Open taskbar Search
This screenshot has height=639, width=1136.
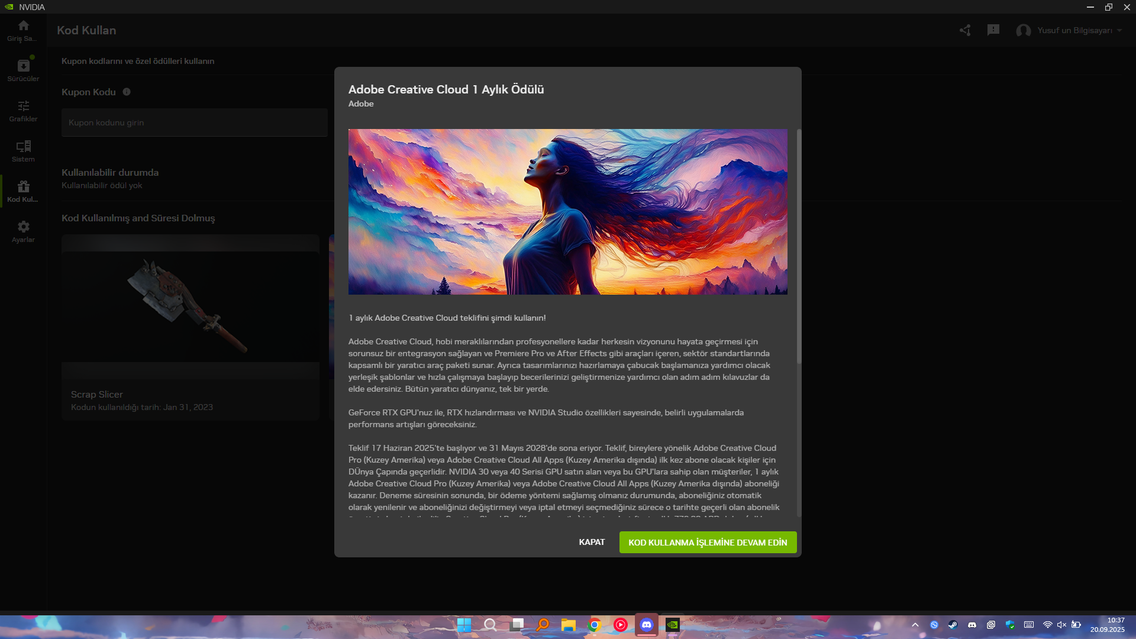pos(490,625)
